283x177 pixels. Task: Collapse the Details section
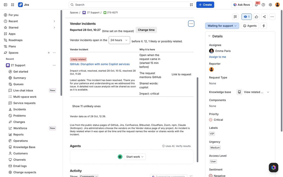click(x=209, y=36)
